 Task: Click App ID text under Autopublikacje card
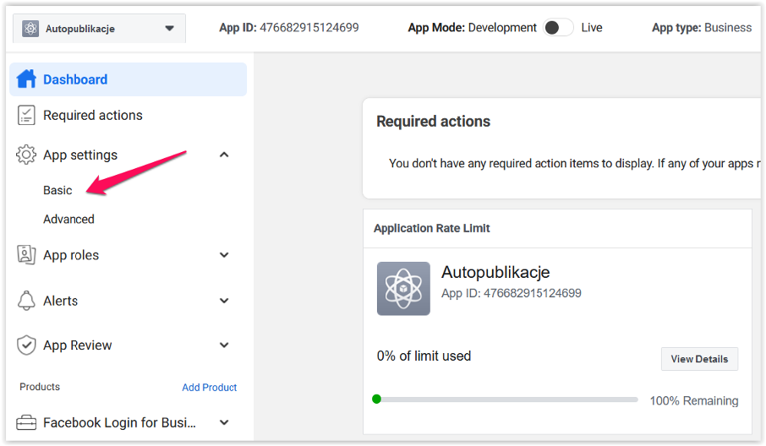512,293
